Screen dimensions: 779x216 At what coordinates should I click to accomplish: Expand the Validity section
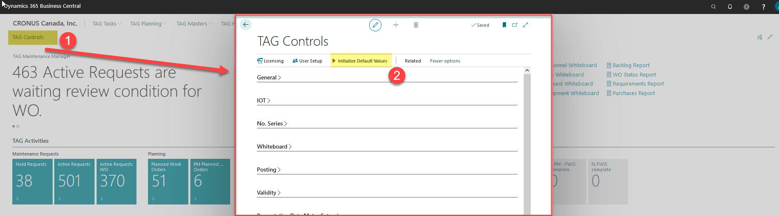269,193
